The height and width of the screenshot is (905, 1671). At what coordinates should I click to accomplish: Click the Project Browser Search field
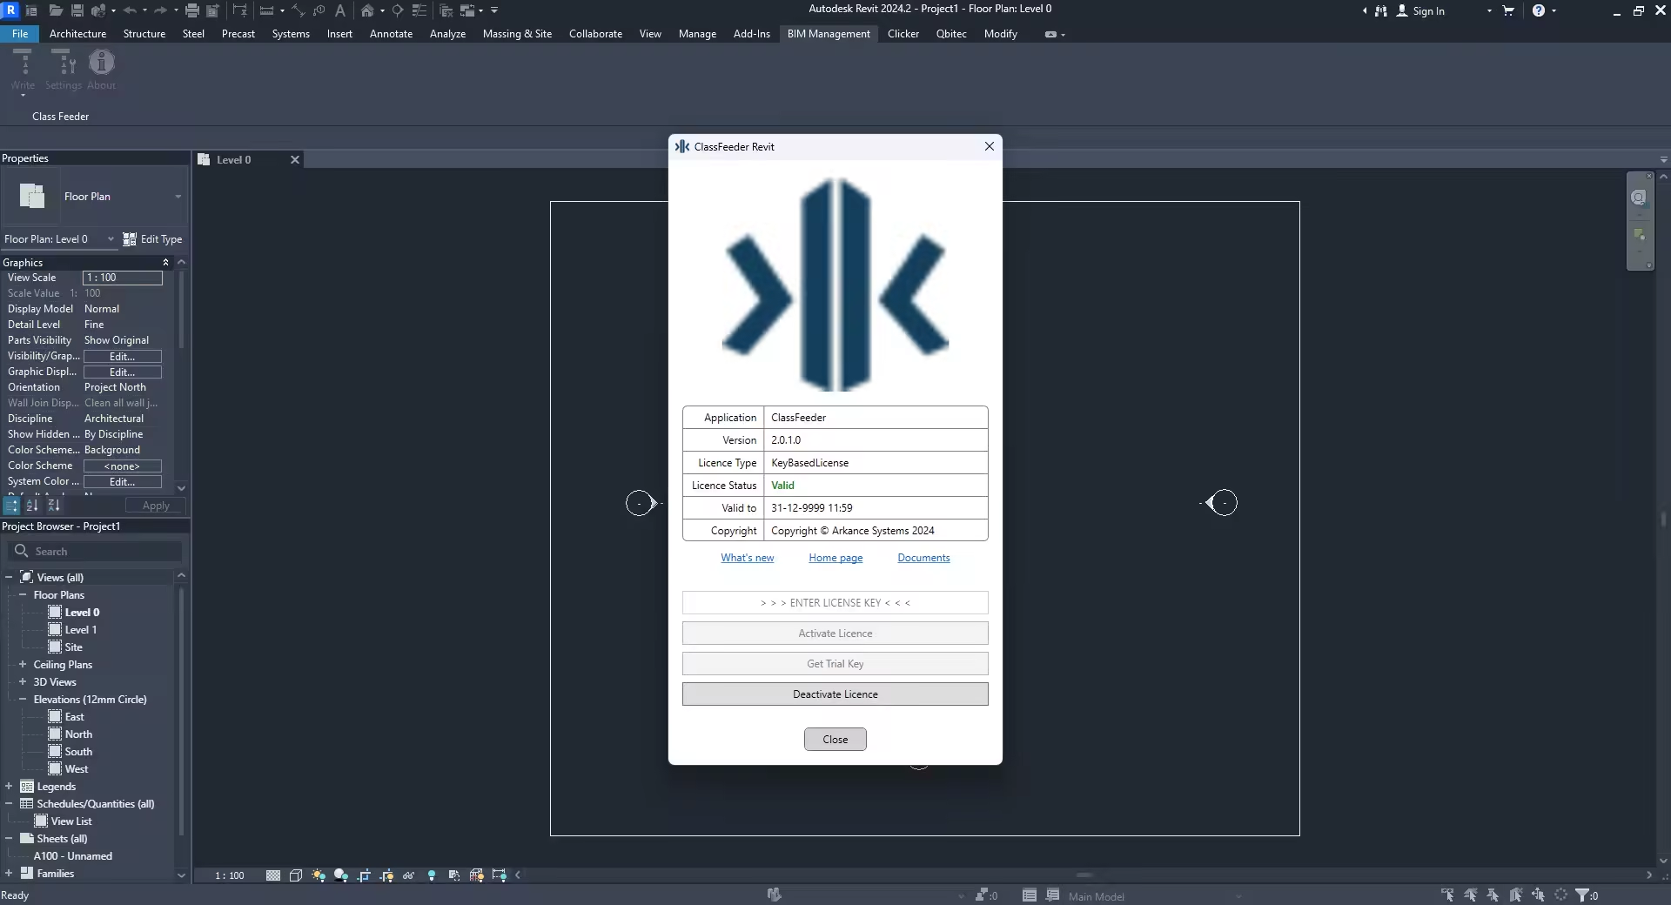[x=96, y=552]
